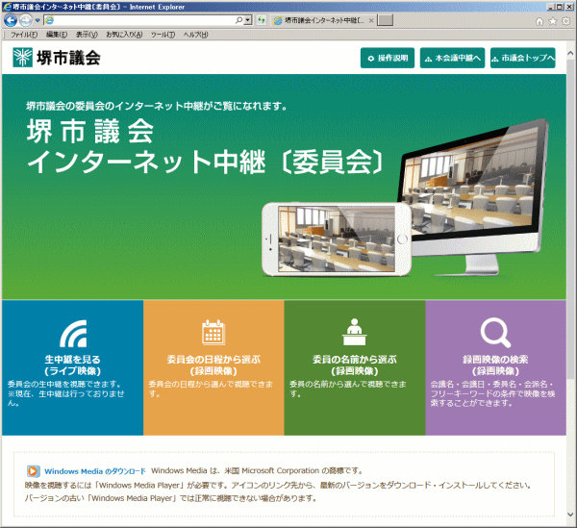Click the 本会議中継へ button
577x528 pixels.
[x=452, y=58]
